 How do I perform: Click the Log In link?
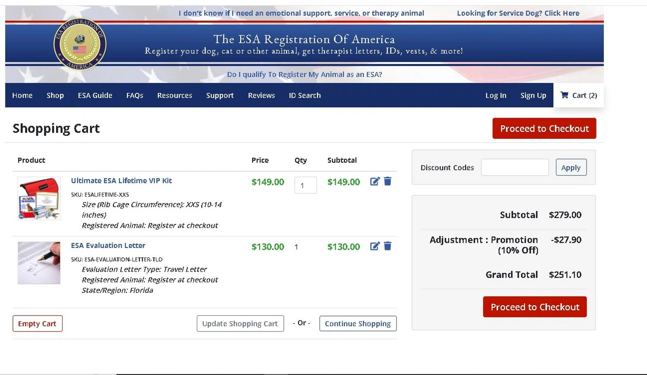(x=496, y=95)
